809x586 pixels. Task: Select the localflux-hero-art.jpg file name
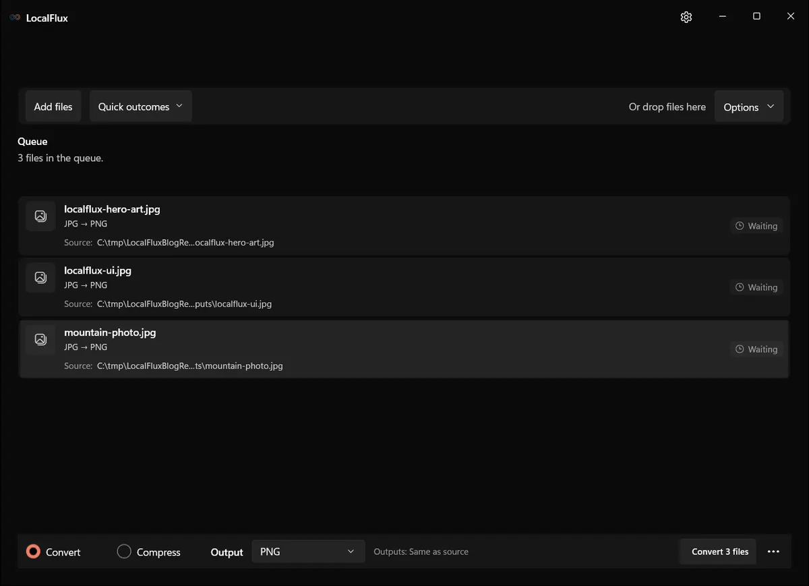tap(112, 209)
